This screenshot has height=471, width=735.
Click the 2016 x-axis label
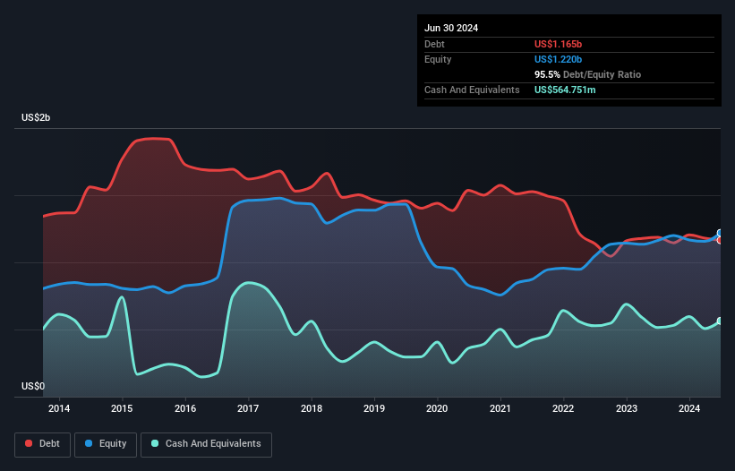[185, 408]
